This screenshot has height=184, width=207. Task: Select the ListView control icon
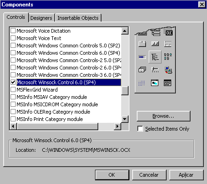[168, 57]
